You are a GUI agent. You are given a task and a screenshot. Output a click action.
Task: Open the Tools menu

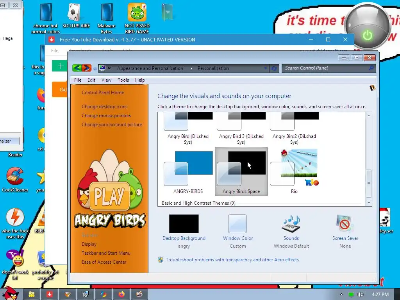123,80
